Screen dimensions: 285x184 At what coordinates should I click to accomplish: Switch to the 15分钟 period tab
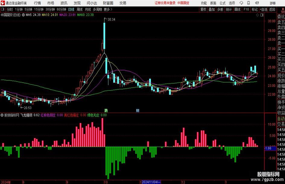[x=39, y=9]
